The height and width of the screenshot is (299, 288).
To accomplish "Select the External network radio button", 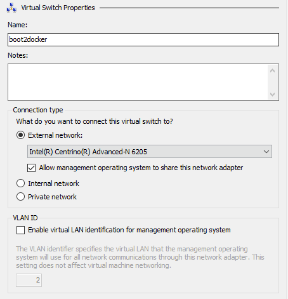I will (x=21, y=135).
